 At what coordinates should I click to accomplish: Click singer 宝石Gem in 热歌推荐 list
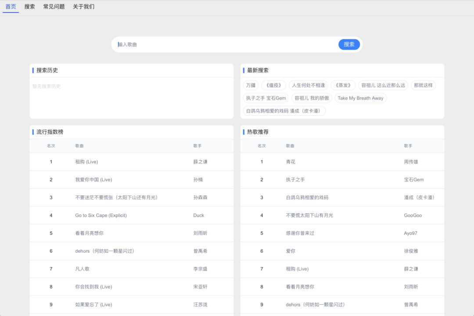[414, 180]
